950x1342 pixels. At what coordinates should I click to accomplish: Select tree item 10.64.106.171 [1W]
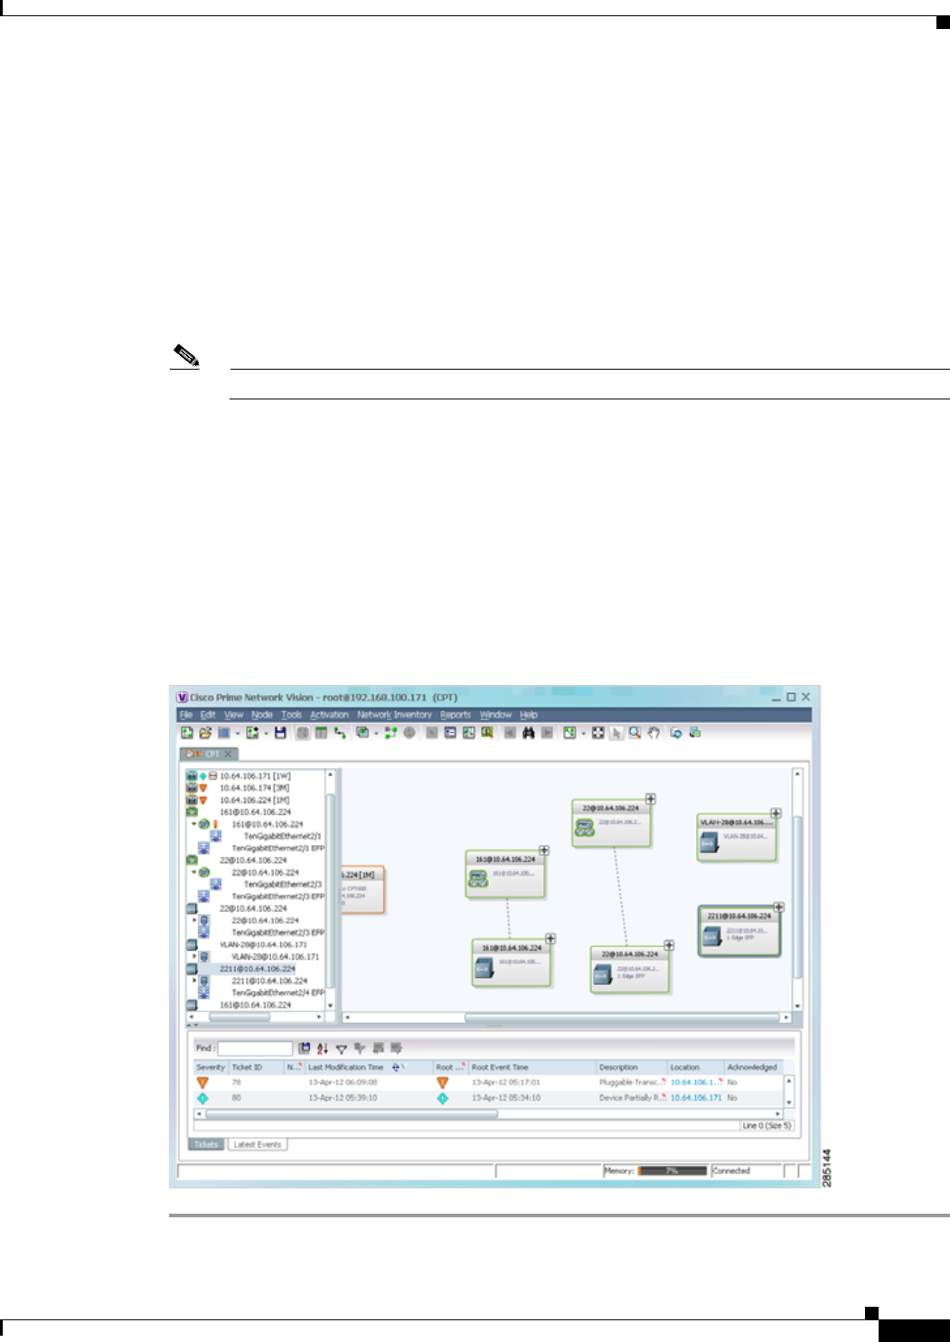(255, 776)
